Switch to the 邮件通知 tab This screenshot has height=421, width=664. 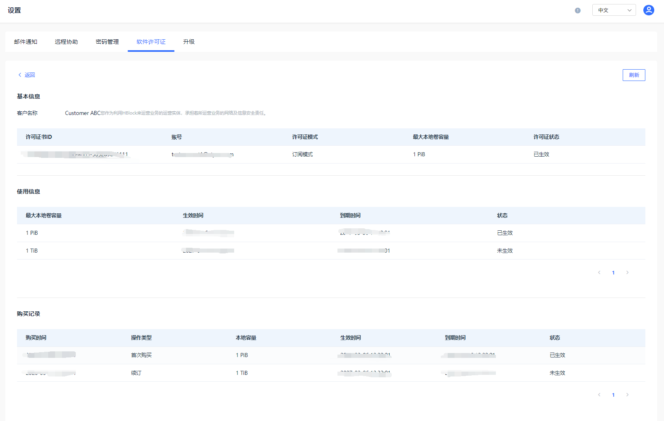coord(26,42)
